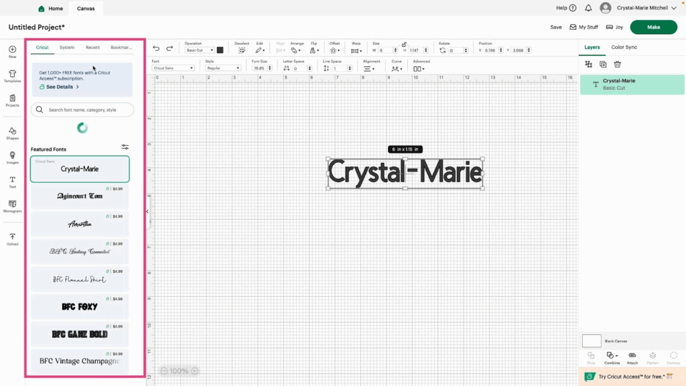This screenshot has height=386, width=686.
Task: Open the Edit pencil menu
Action: pos(260,50)
